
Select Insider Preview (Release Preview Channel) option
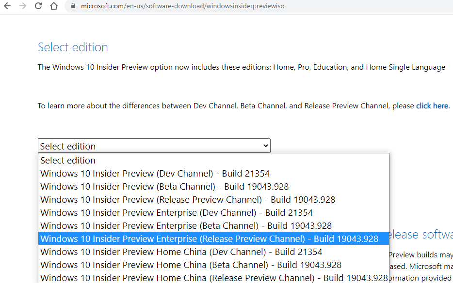[213, 199]
